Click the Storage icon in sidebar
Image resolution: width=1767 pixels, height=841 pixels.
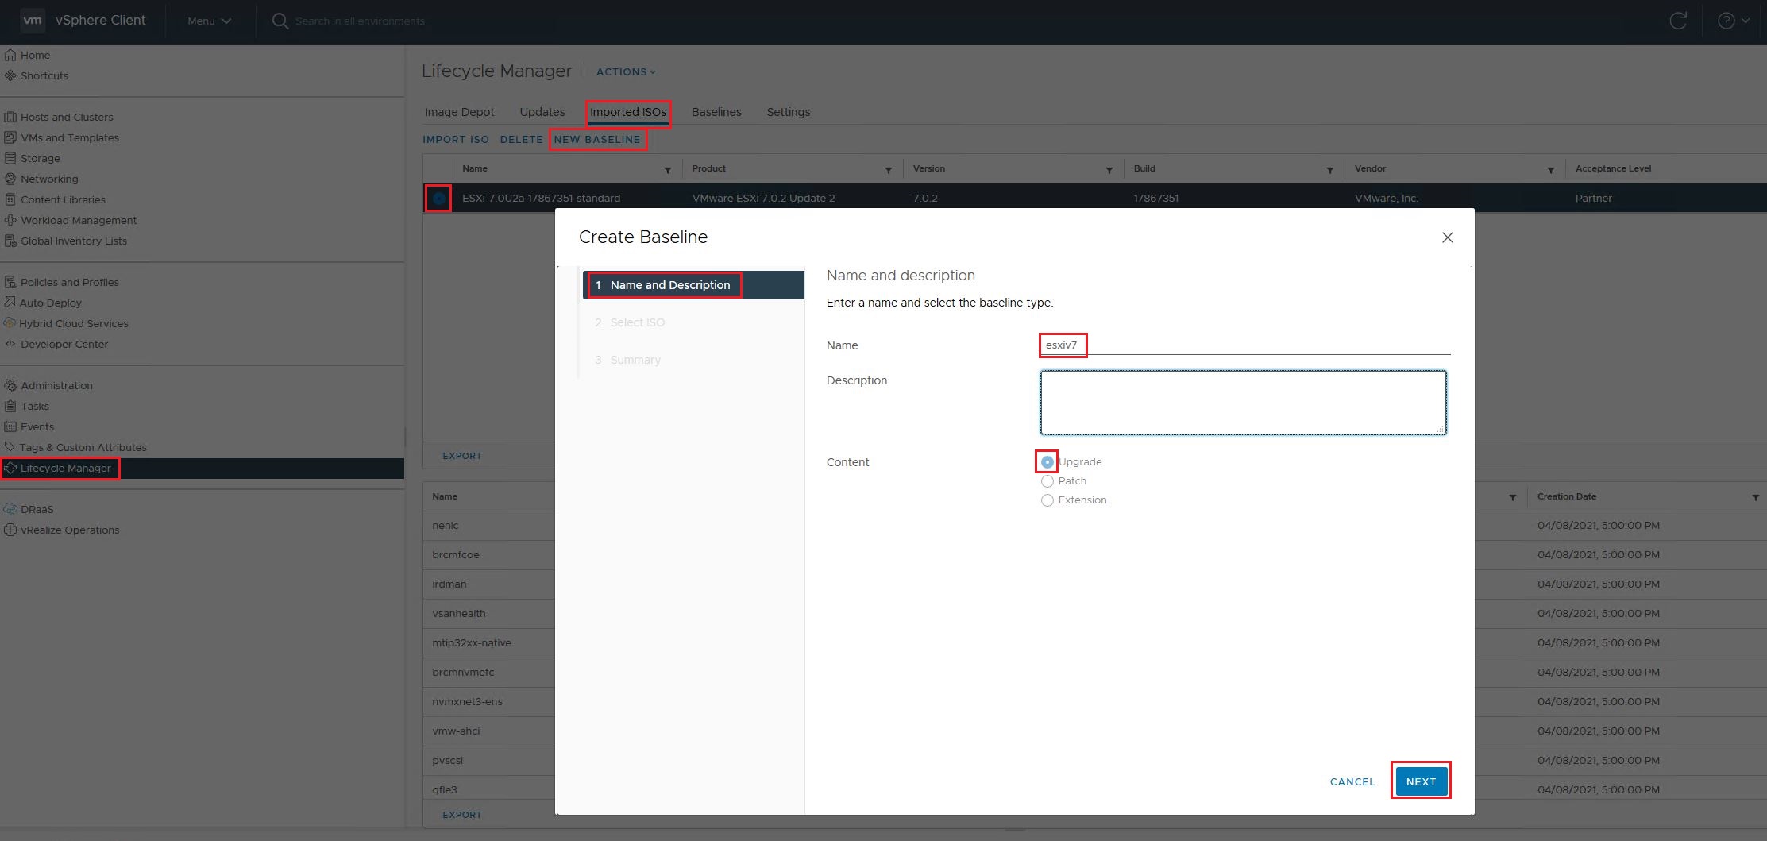[10, 158]
